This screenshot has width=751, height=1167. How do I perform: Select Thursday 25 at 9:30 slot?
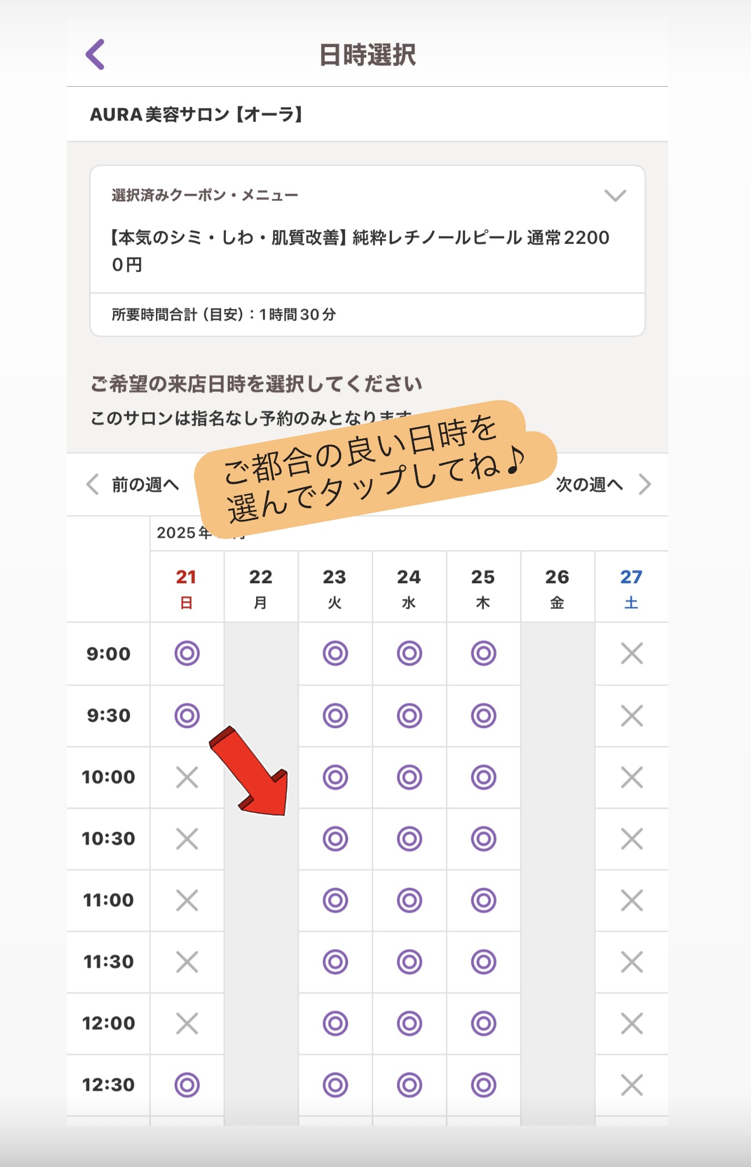point(483,715)
